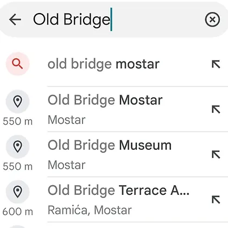Click 'Mostar' subtitle under Old Bridge Mostar
The height and width of the screenshot is (228, 228).
67,120
